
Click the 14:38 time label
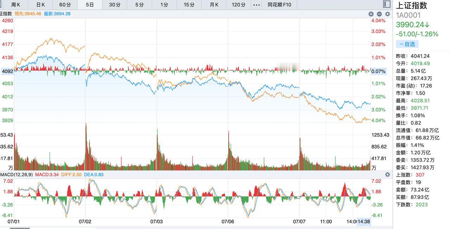[364, 222]
